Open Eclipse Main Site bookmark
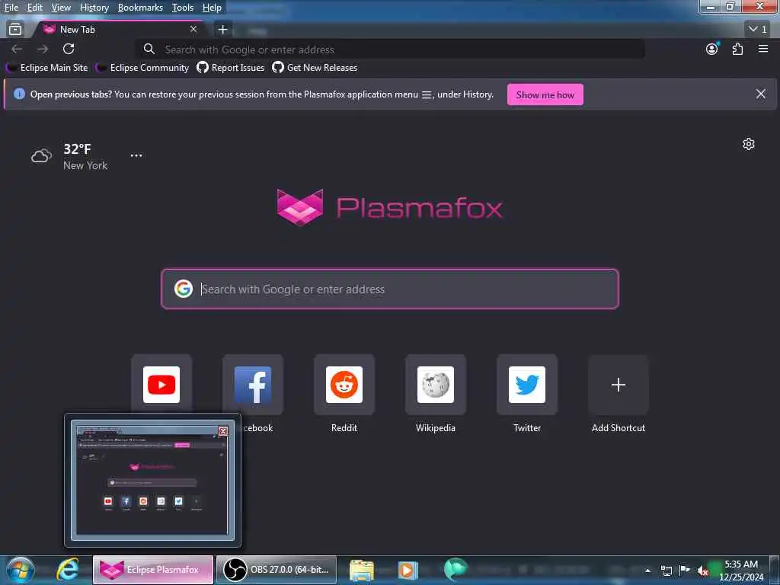Viewport: 780px width, 585px height. (47, 68)
